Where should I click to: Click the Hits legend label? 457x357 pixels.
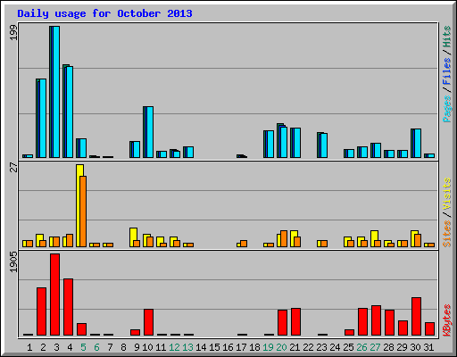(x=447, y=37)
